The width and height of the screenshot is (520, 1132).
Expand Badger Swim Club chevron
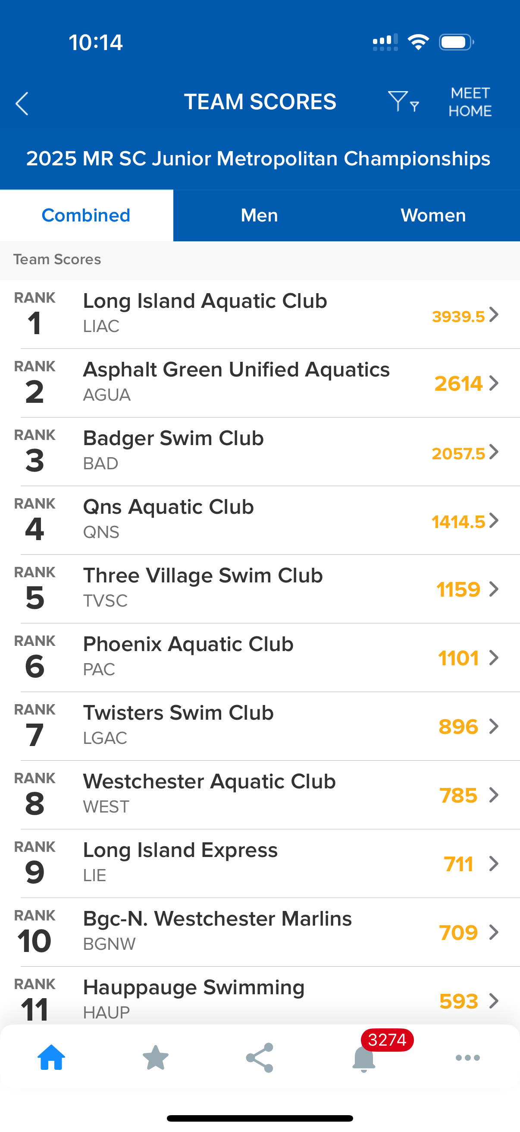494,452
